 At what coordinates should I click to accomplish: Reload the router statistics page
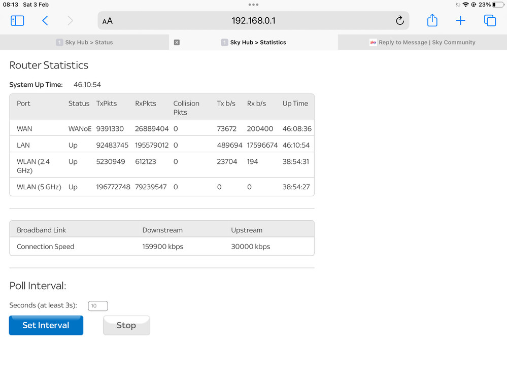click(399, 21)
